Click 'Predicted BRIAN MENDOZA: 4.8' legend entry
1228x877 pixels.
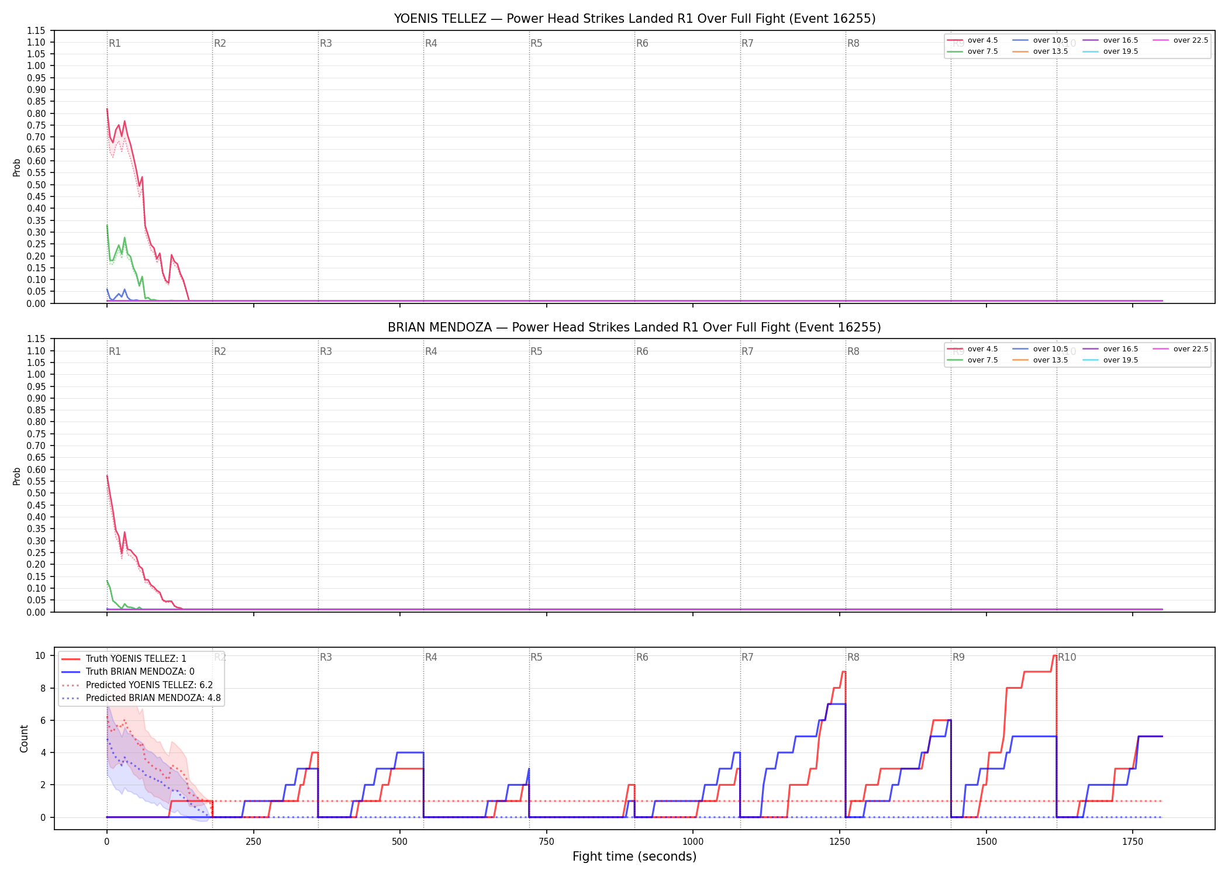click(x=142, y=698)
